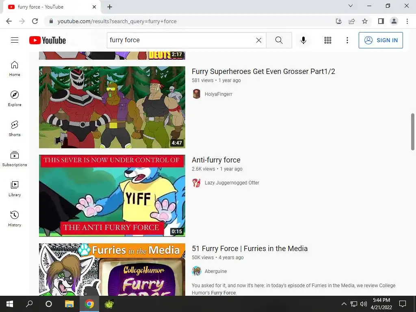Bookmark this page with star icon
This screenshot has height=312, width=416.
[365, 21]
